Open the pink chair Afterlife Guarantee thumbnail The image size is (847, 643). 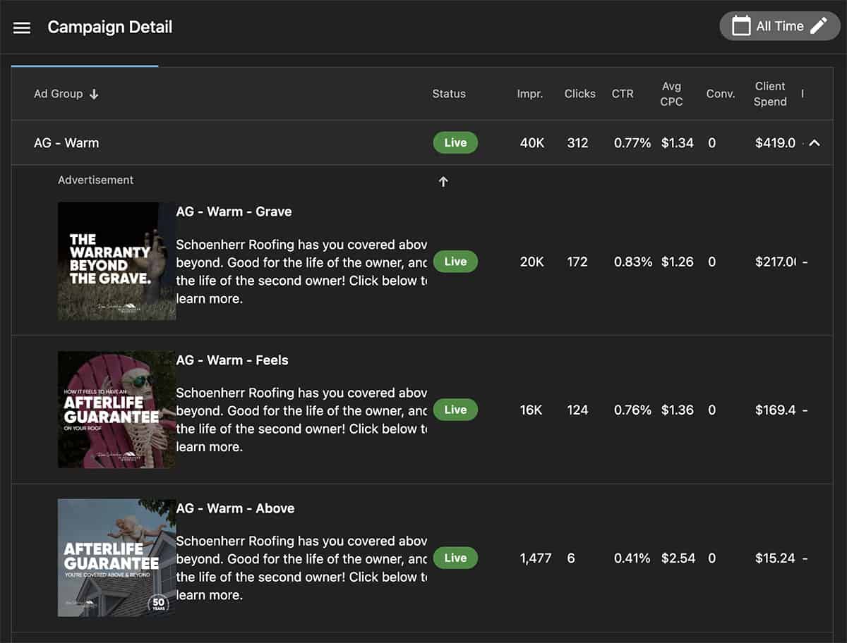coord(116,410)
